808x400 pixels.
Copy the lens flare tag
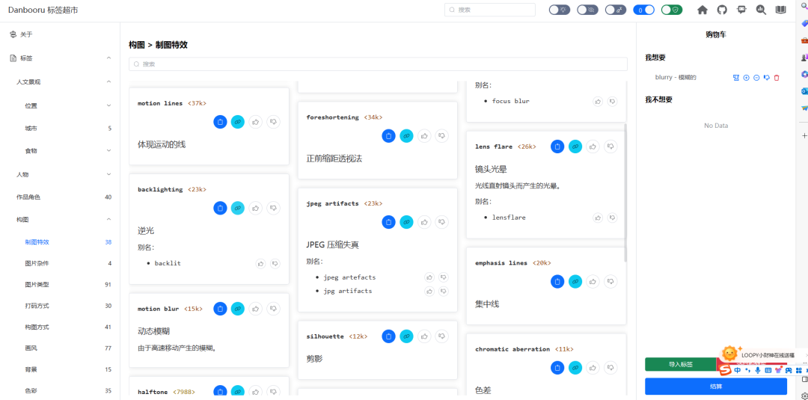[557, 147]
